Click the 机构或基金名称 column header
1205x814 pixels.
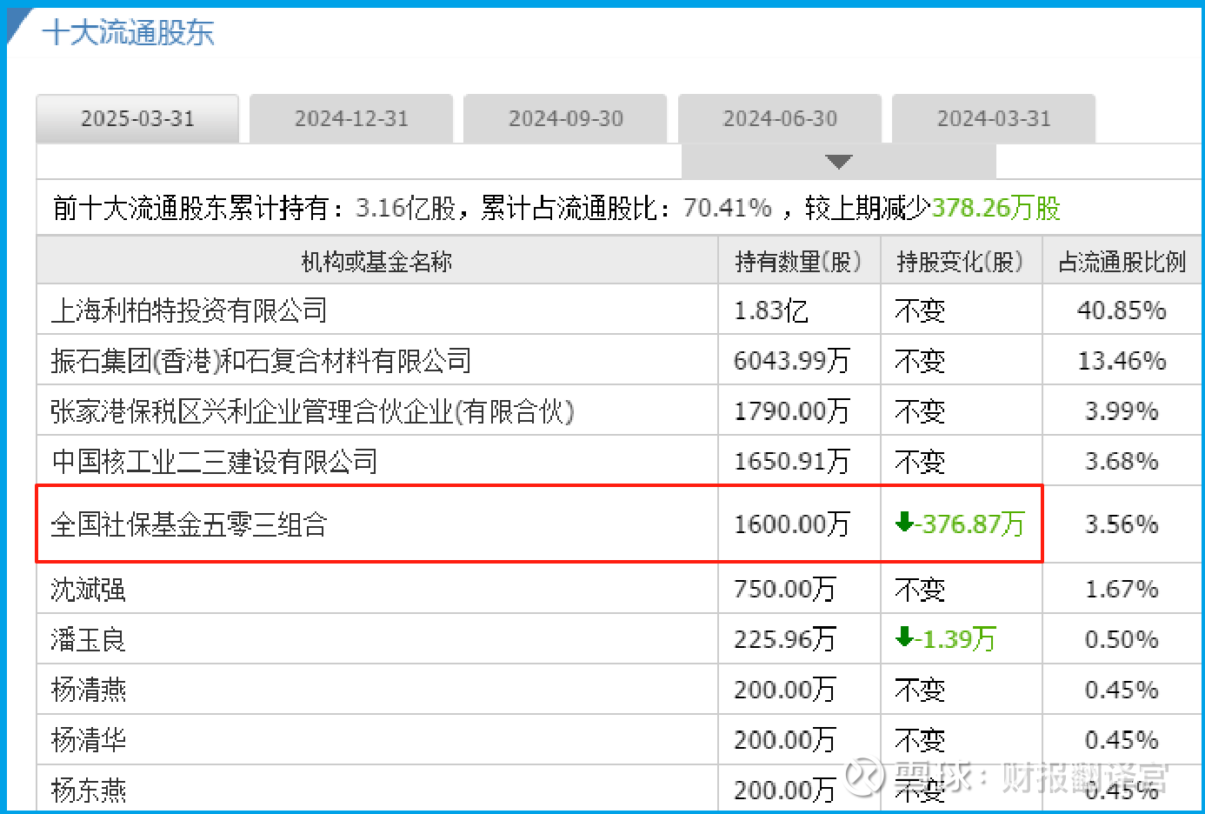(376, 262)
